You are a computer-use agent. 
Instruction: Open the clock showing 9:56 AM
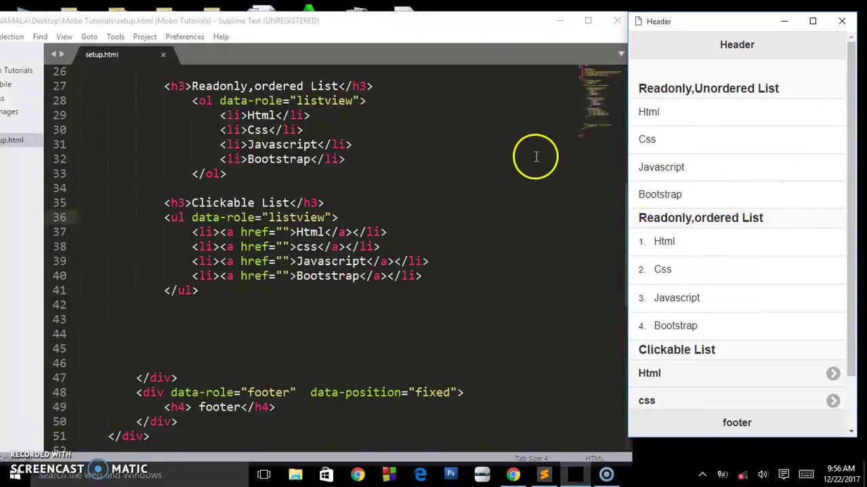pos(843,475)
